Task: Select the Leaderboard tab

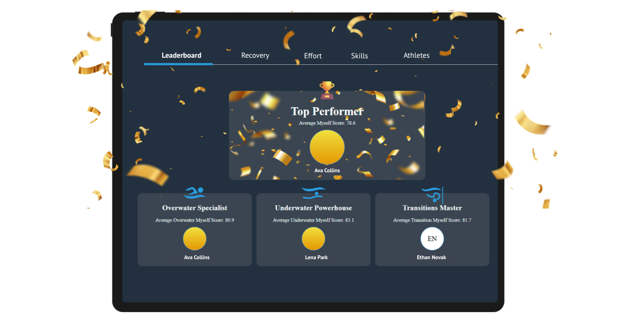Action: click(181, 56)
